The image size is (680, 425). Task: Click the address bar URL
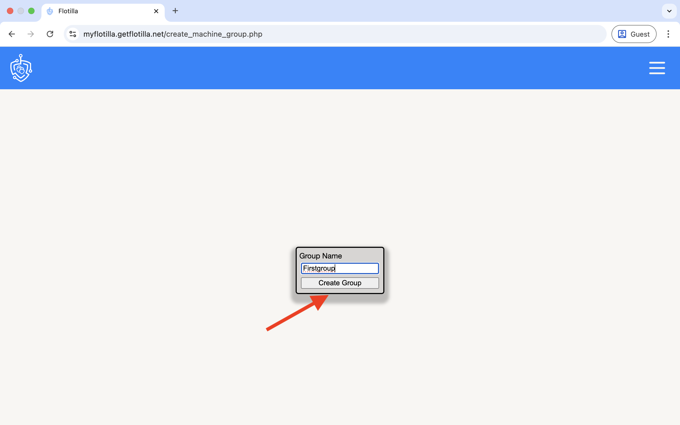pos(173,34)
